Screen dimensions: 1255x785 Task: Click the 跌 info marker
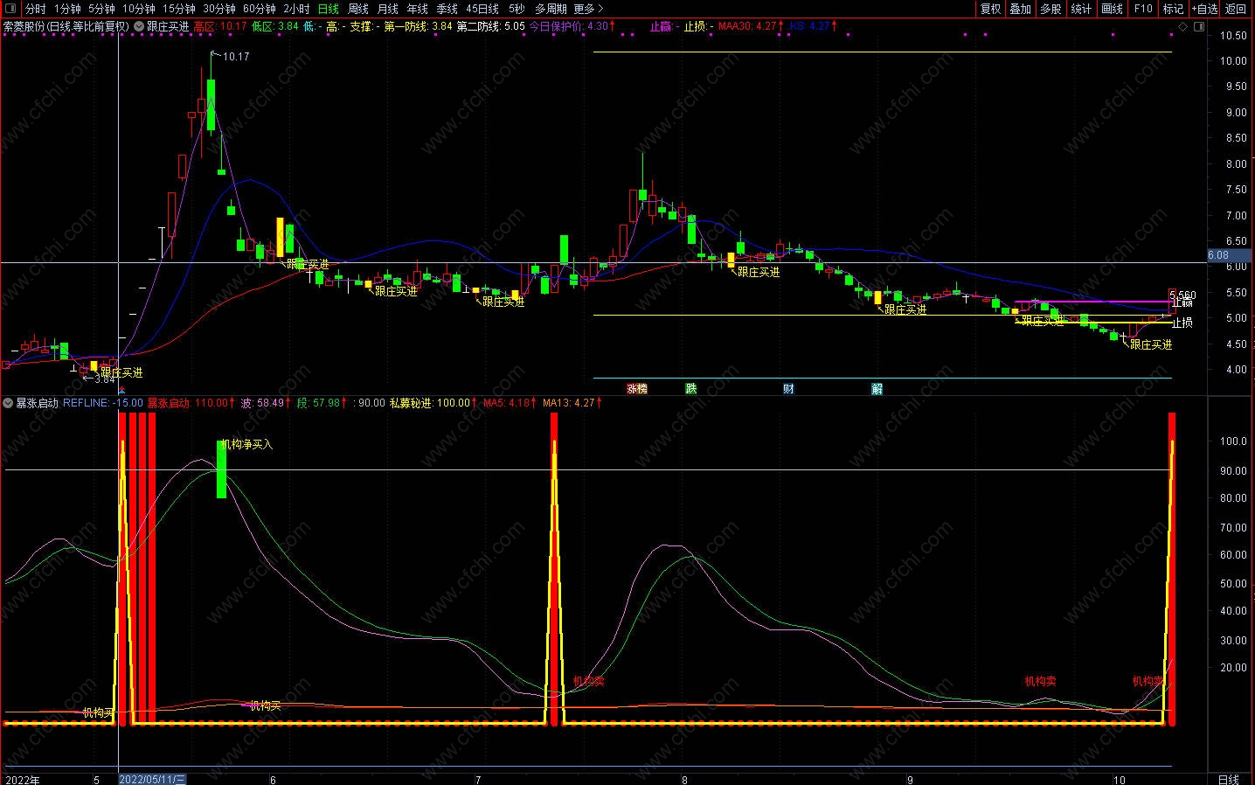tap(690, 389)
